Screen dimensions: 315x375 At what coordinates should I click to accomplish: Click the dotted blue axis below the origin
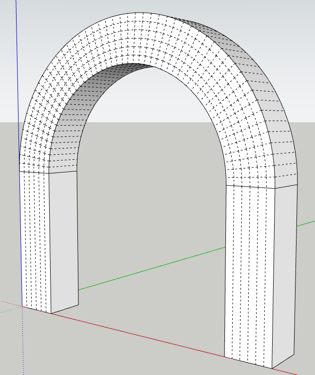23,341
